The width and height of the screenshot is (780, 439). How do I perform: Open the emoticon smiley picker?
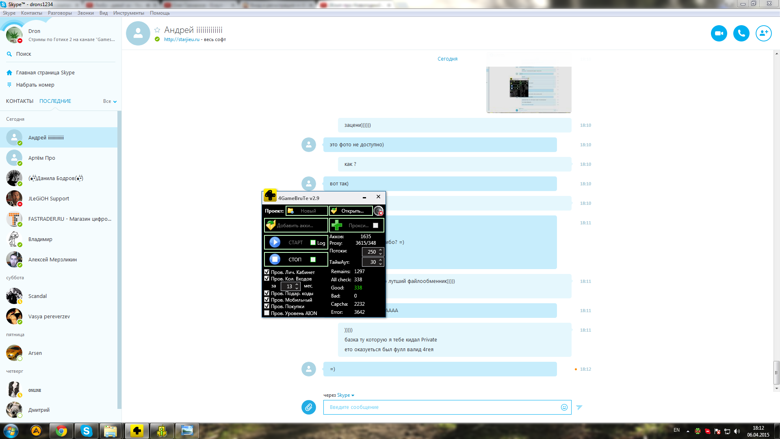pos(564,407)
